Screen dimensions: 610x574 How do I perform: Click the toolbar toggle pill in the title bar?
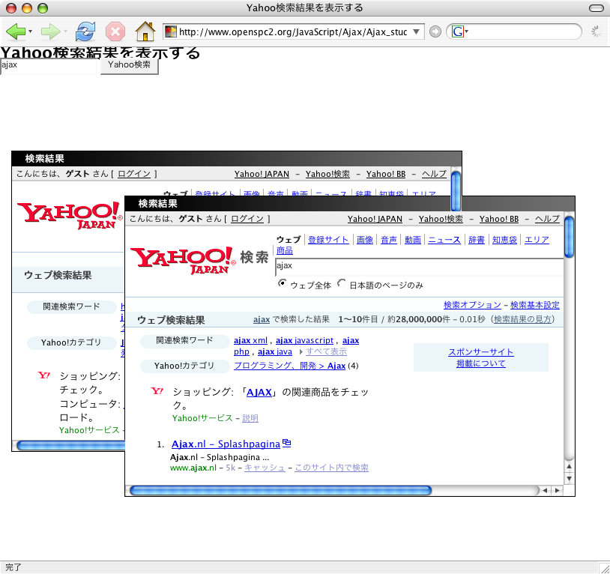[596, 8]
